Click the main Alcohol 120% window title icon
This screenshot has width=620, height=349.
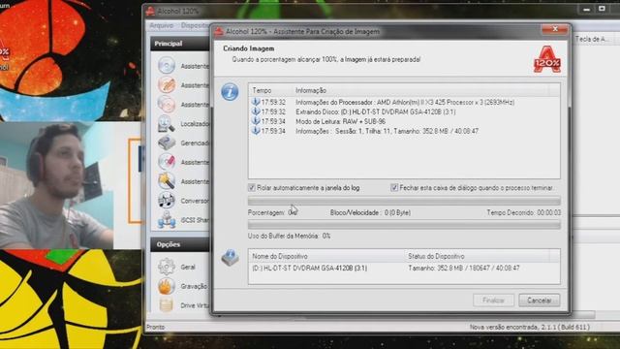pyautogui.click(x=150, y=11)
